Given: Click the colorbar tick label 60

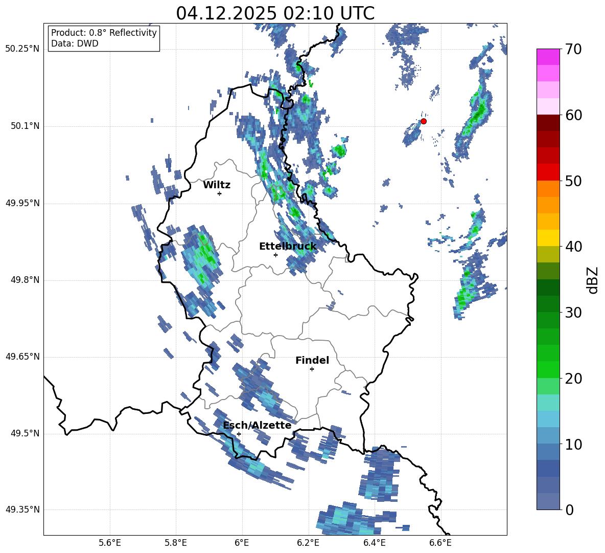Looking at the screenshot, I should click(574, 115).
